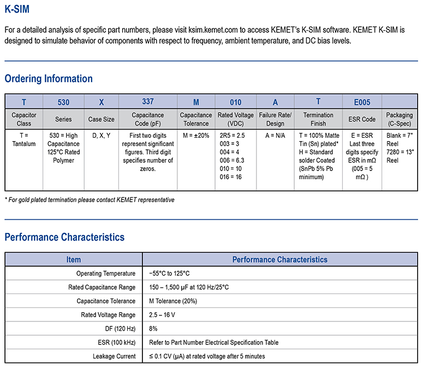
Task: Click the '006 = 6.3' voltage entry
Action: pyautogui.click(x=232, y=161)
